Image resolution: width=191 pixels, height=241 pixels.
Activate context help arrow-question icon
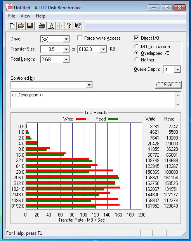(78, 26)
